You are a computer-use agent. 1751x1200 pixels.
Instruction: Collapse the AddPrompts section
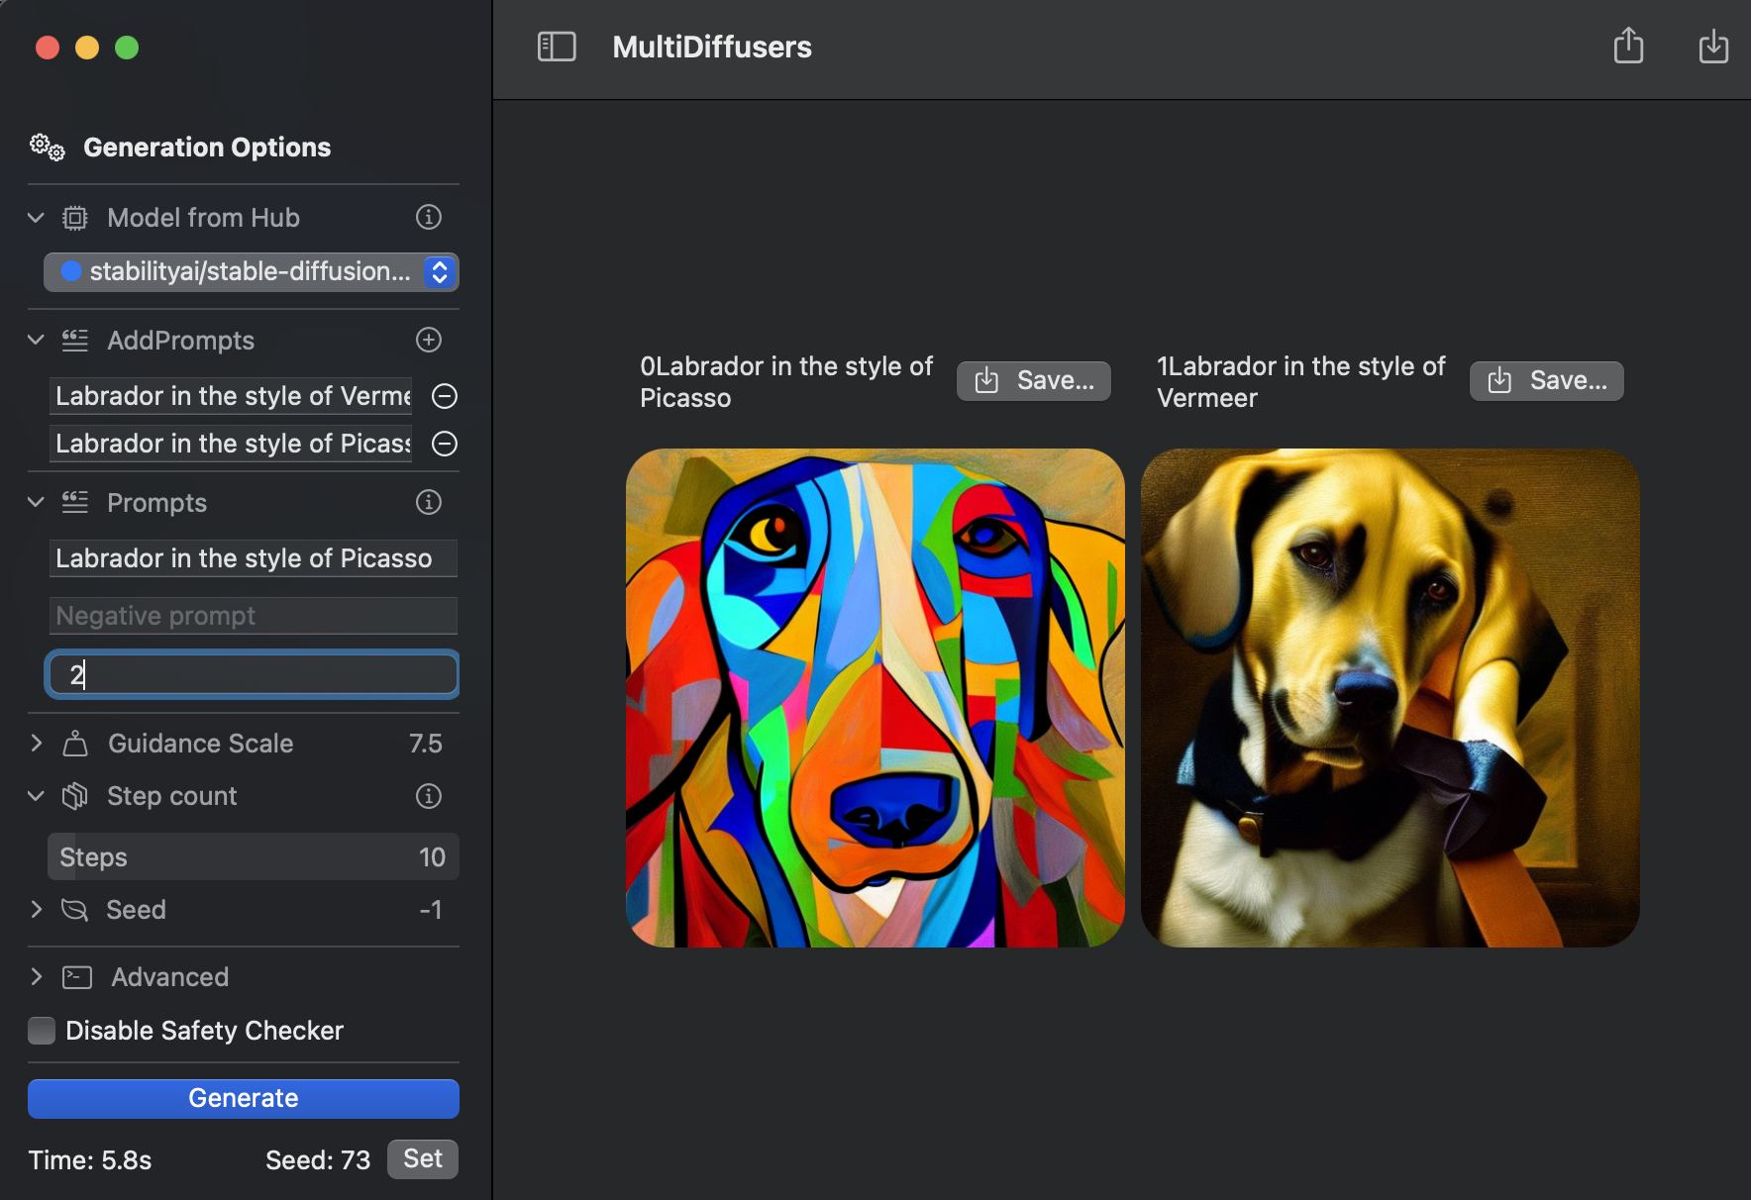[36, 341]
